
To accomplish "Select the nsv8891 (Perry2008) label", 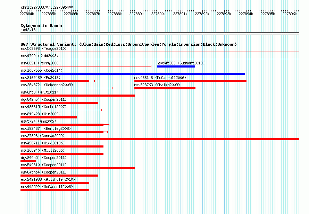I will [41, 63].
